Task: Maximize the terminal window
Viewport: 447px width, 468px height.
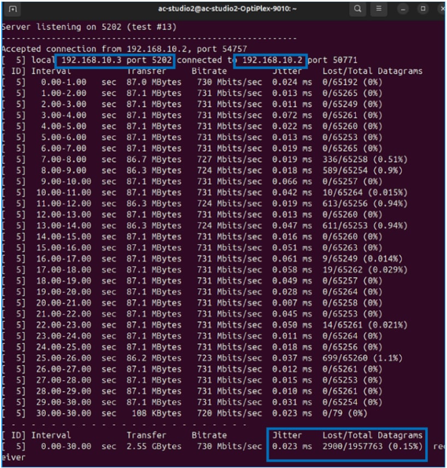Action: (422, 9)
